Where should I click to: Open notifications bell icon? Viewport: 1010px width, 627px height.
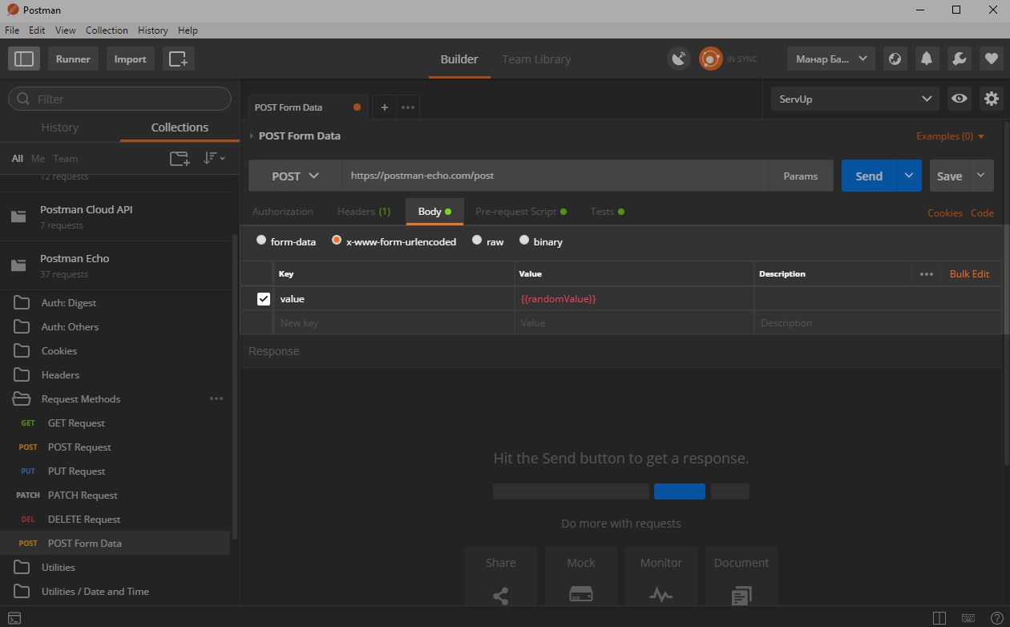coord(927,59)
